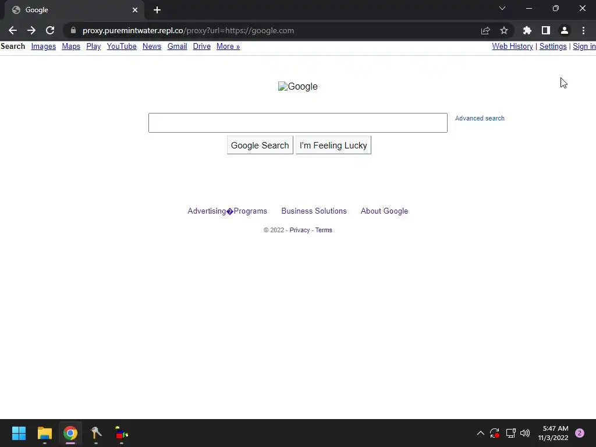Click the sync status tray icon
Viewport: 596px width, 447px height.
coord(495,433)
